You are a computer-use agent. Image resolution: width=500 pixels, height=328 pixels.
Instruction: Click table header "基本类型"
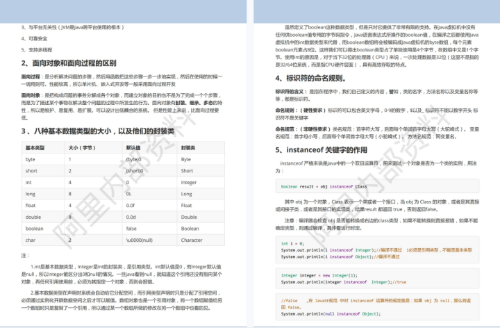pos(35,148)
